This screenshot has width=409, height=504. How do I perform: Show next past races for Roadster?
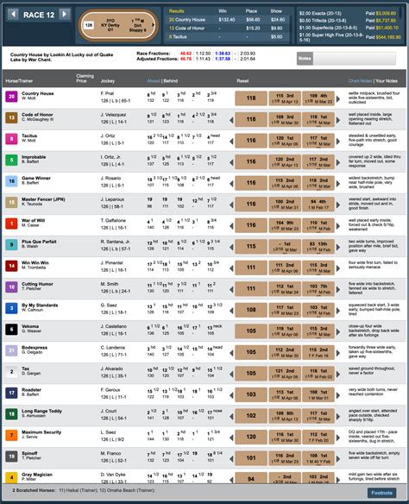(338, 395)
